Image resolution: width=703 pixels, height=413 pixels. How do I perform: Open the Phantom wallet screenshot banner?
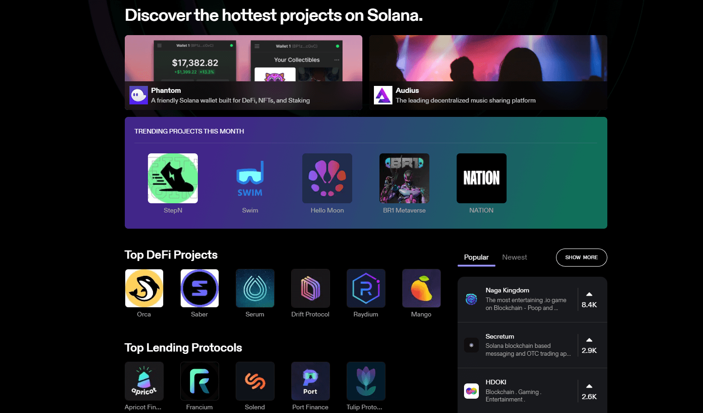coord(244,58)
